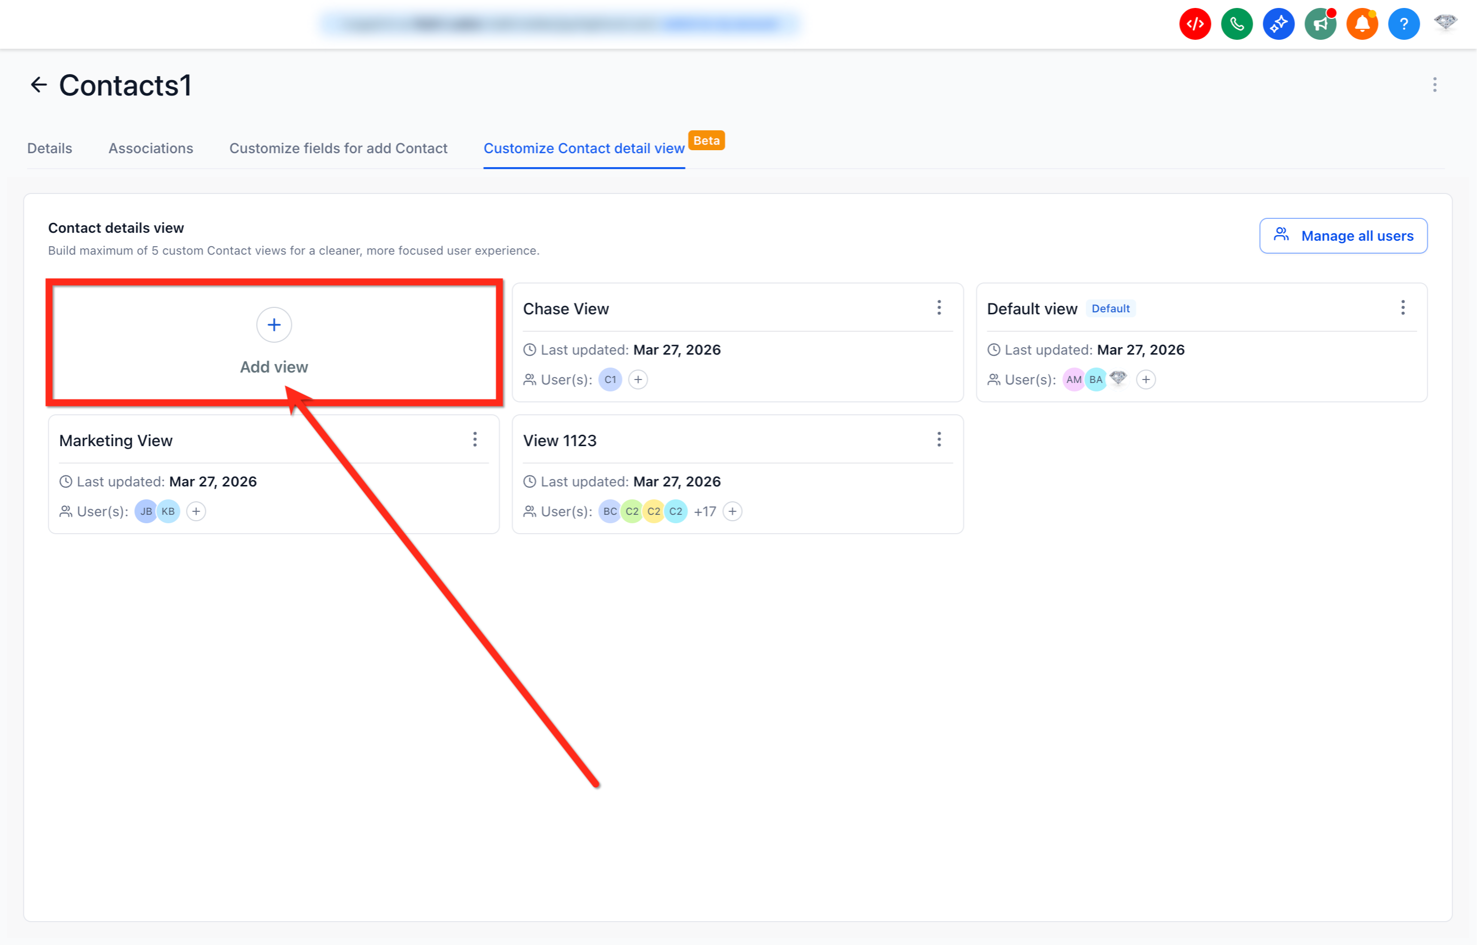Open Chase View card options menu
The height and width of the screenshot is (945, 1477).
938,307
